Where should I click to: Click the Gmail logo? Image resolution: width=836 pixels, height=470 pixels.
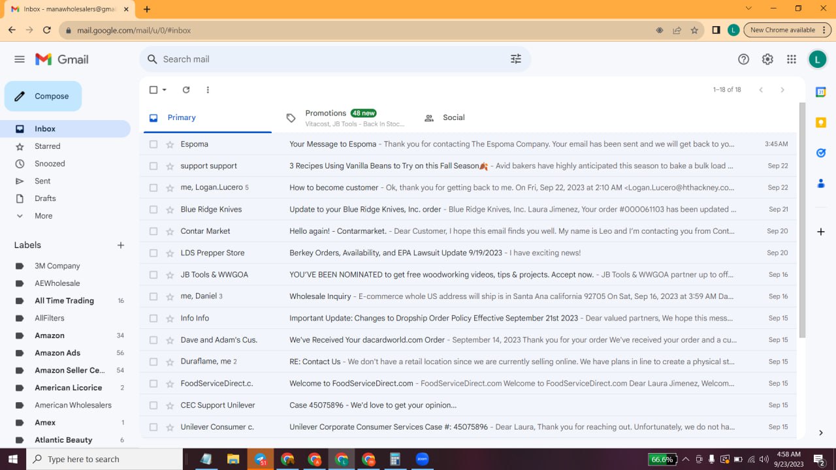click(62, 59)
